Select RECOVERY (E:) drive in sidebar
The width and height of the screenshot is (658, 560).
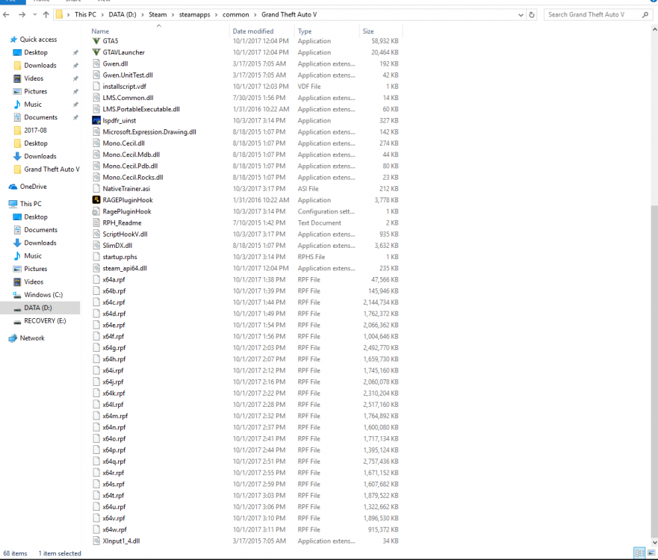[x=40, y=321]
